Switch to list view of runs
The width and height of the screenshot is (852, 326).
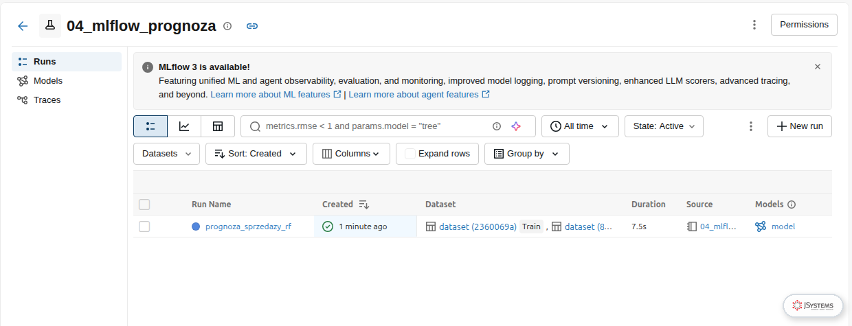point(150,126)
